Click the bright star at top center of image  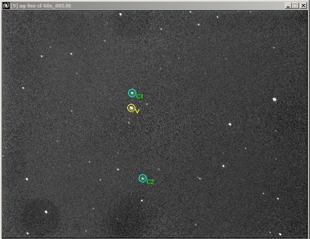click(x=120, y=14)
